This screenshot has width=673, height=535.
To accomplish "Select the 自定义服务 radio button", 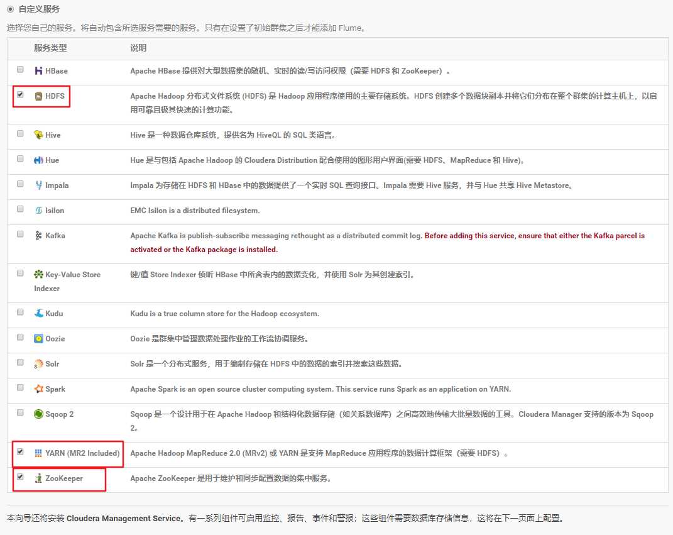I will tap(10, 9).
